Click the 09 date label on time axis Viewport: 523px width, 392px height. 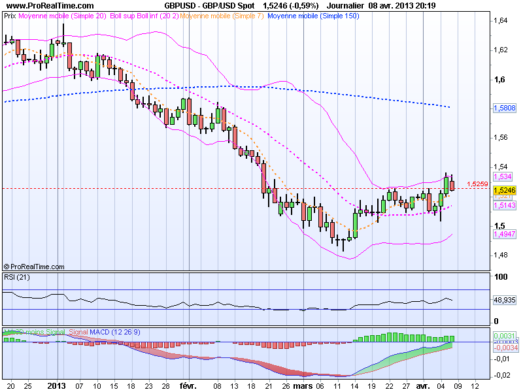pyautogui.click(x=458, y=386)
